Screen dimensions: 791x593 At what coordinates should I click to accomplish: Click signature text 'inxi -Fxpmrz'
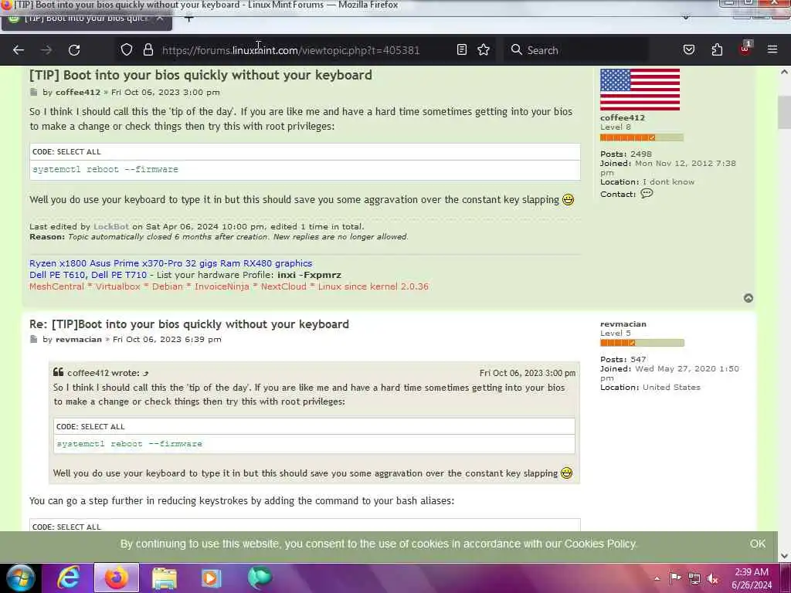[309, 275]
